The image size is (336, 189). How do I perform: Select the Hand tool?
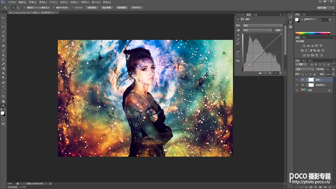(x=3, y=101)
